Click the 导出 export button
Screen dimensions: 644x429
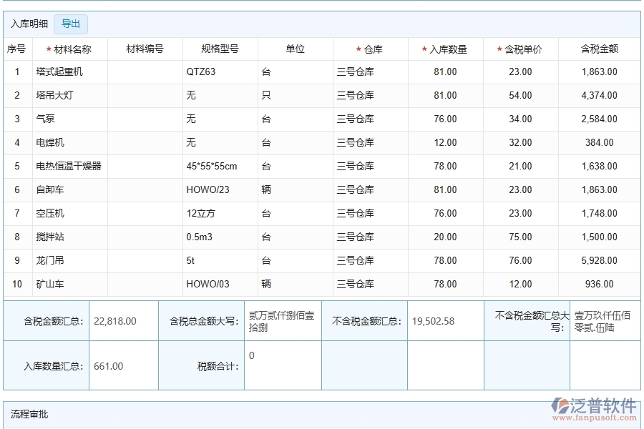(71, 24)
